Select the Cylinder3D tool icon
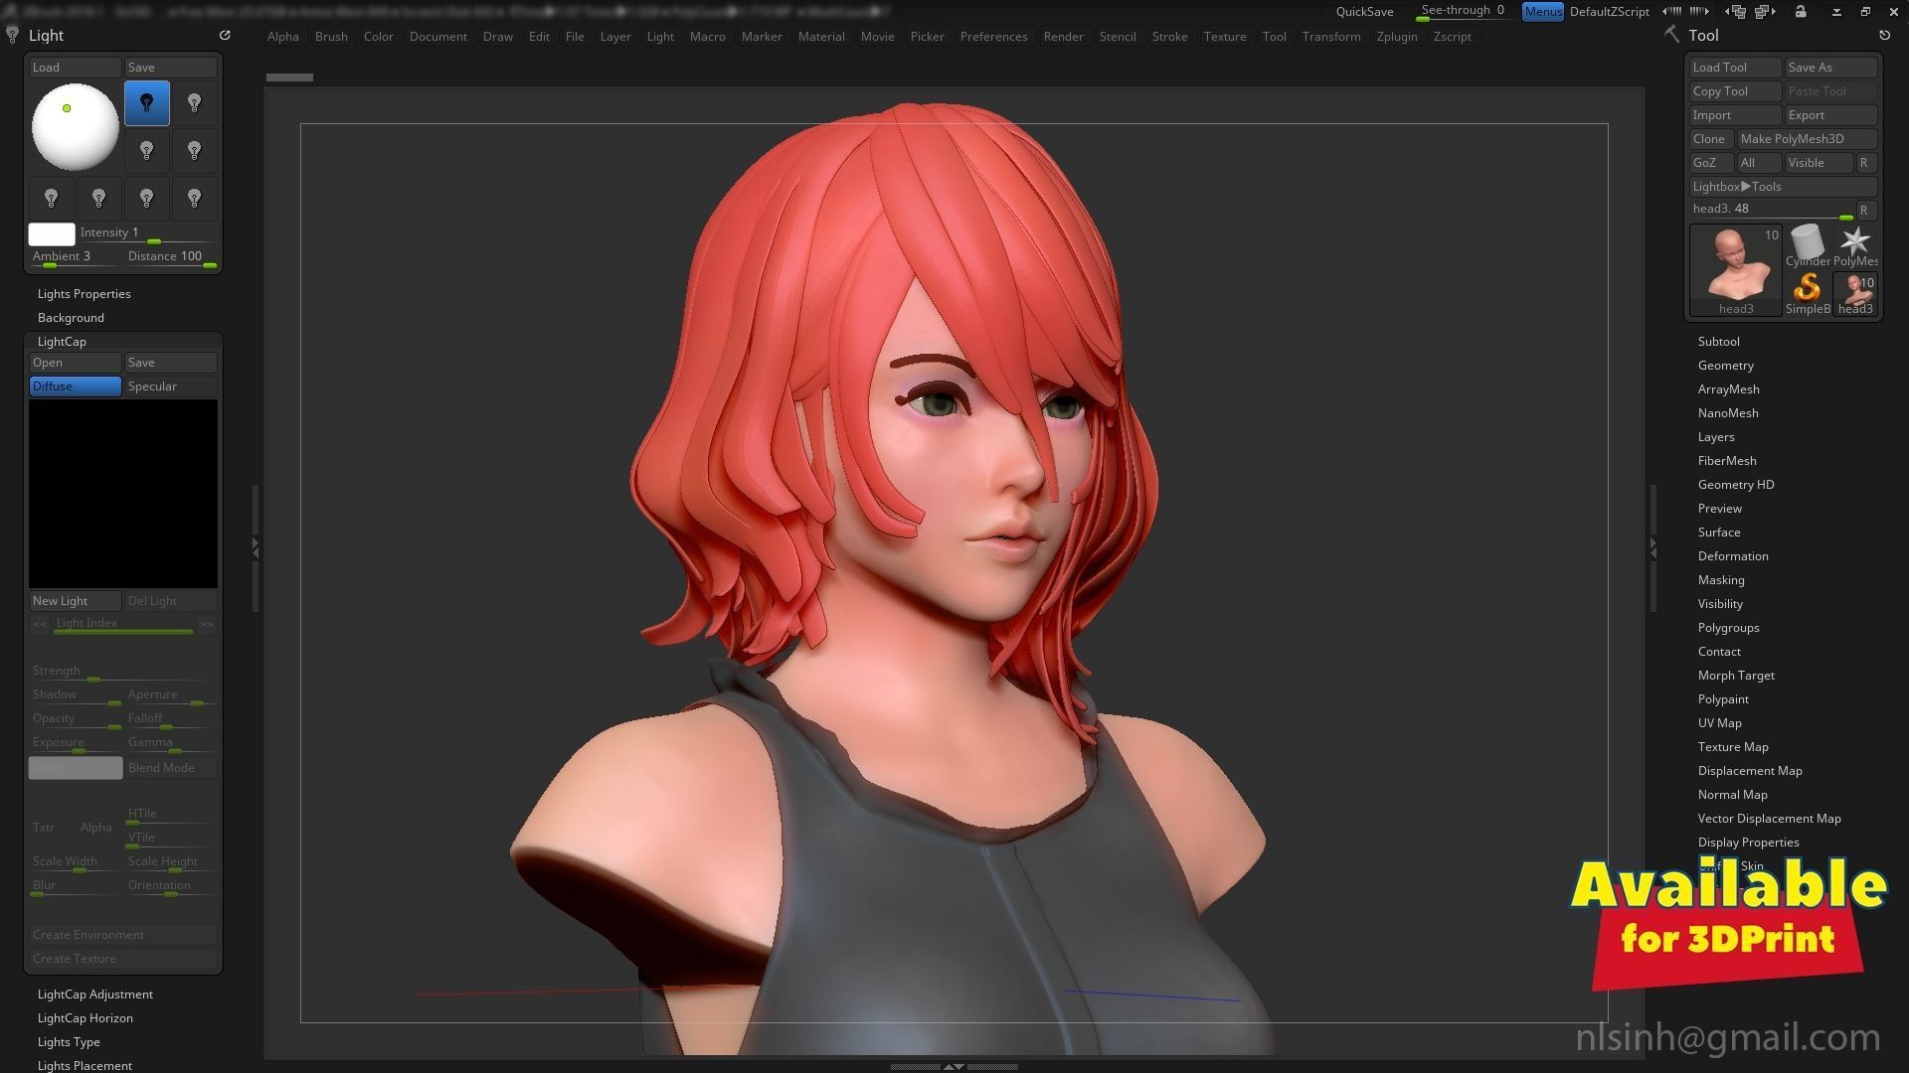Viewport: 1909px width, 1073px height. (1807, 244)
